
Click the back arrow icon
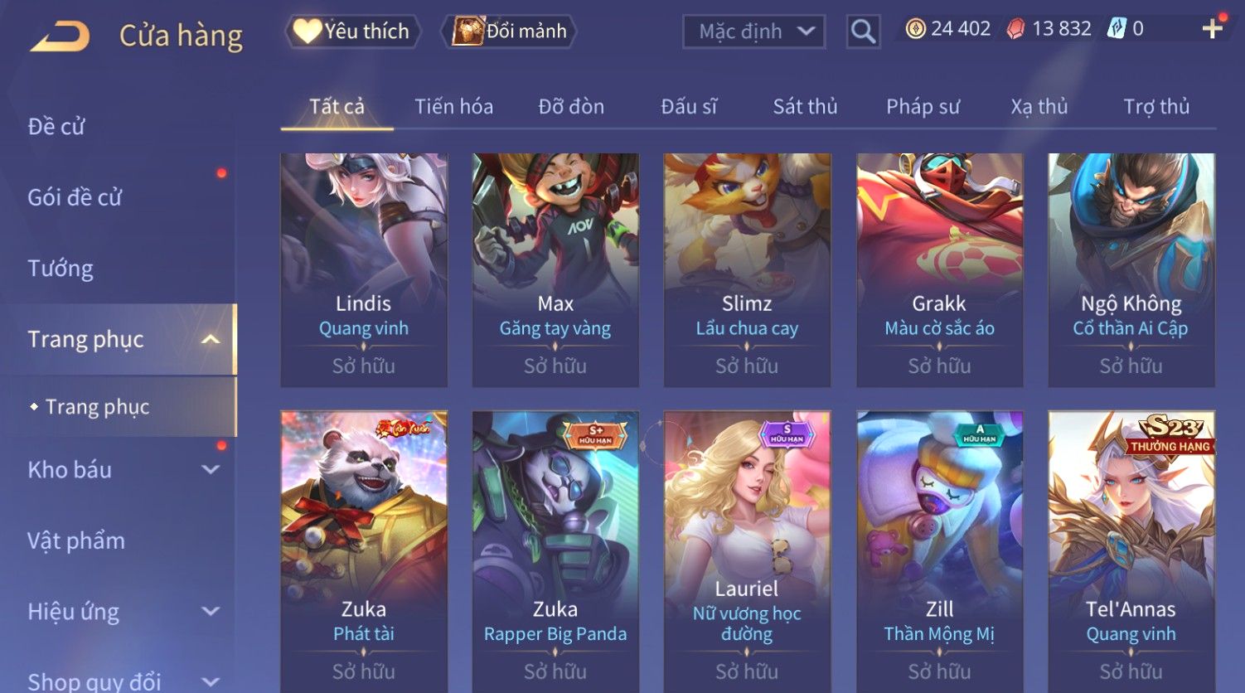tap(60, 36)
